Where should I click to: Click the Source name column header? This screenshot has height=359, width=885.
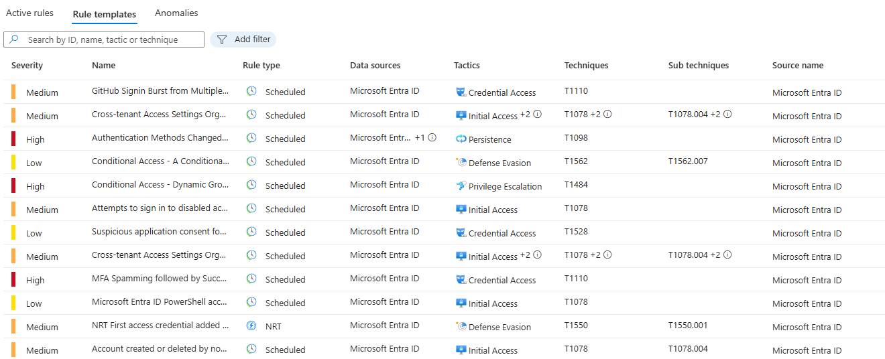coord(798,66)
